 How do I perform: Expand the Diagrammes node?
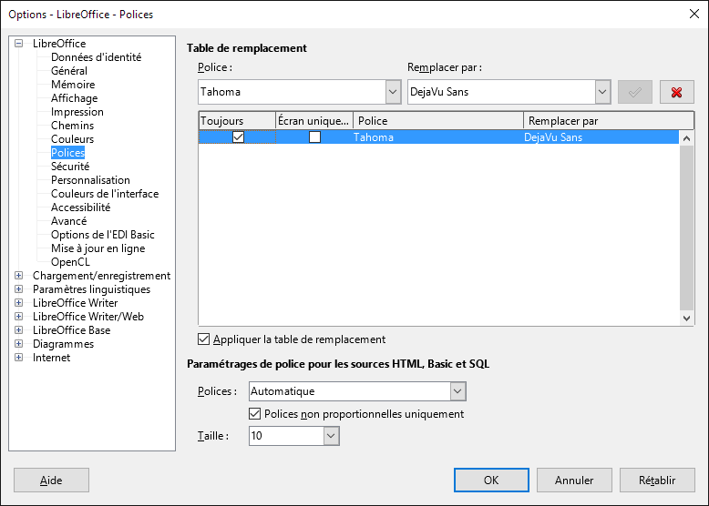pyautogui.click(x=18, y=343)
